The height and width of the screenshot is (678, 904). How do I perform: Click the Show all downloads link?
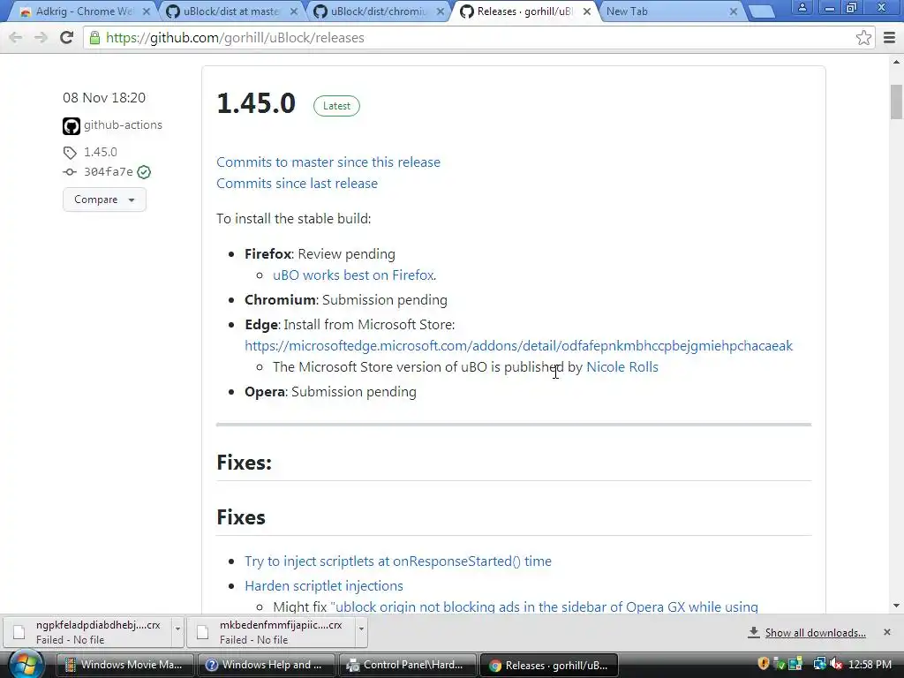[815, 633]
